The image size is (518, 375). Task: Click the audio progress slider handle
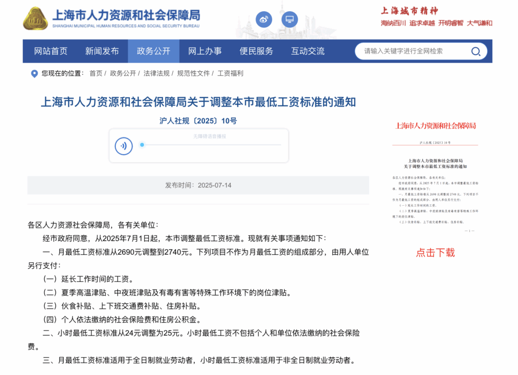[142, 145]
